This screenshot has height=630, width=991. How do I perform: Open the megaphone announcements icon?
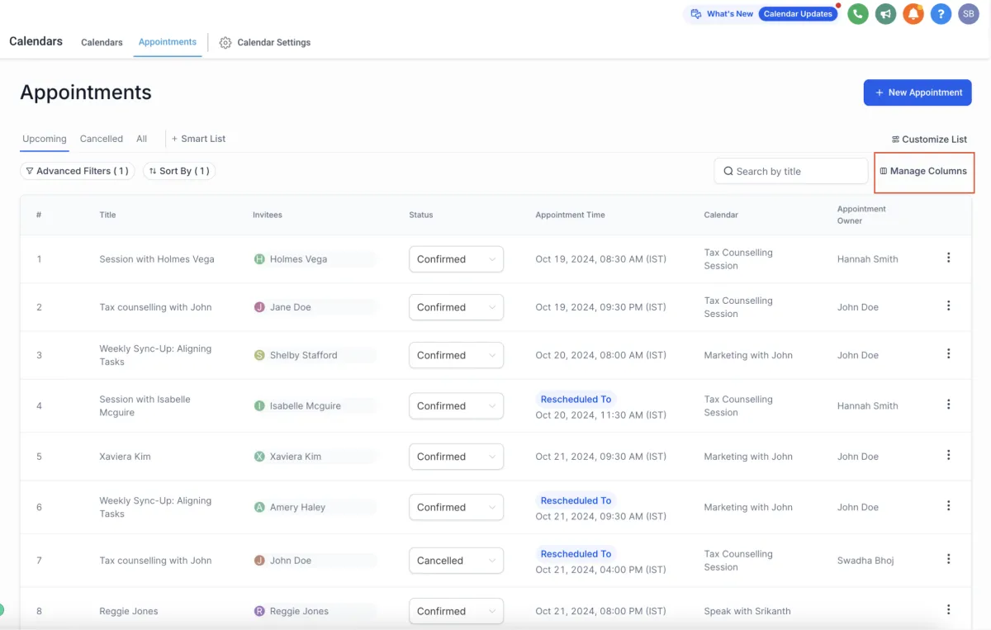tap(886, 14)
